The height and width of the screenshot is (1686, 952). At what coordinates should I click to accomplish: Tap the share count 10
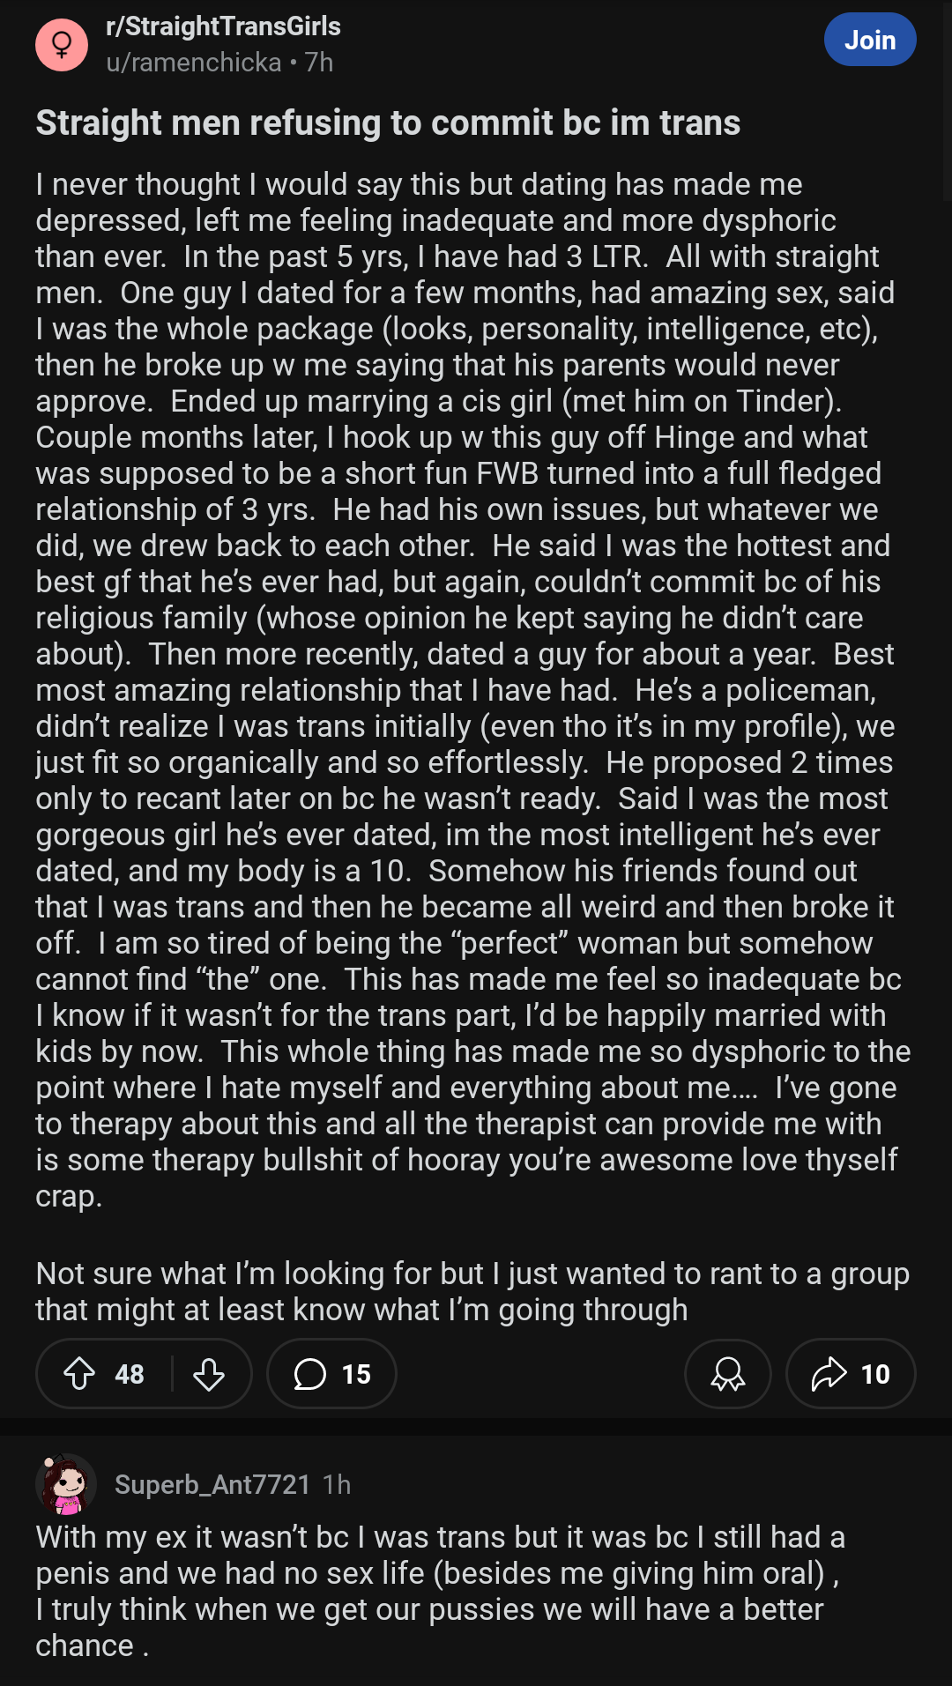pyautogui.click(x=875, y=1374)
